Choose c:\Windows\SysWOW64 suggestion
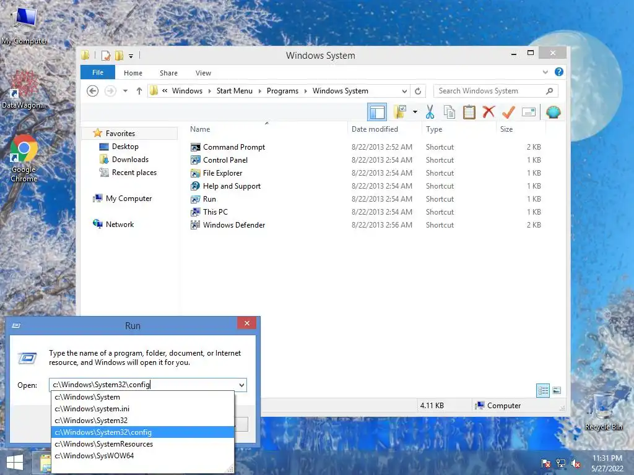This screenshot has height=475, width=634. [143, 456]
